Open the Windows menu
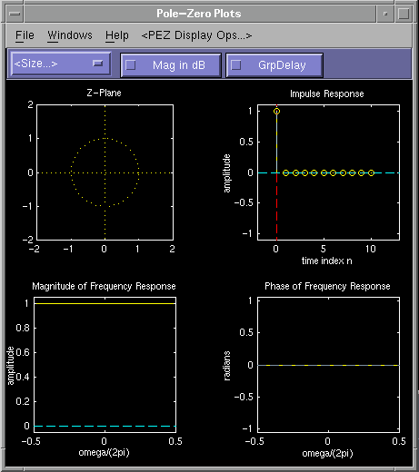This screenshot has width=419, height=472. click(70, 35)
